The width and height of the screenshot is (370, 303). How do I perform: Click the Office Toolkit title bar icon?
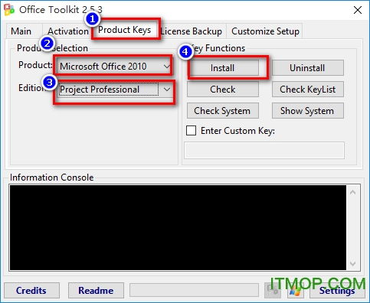pos(9,10)
